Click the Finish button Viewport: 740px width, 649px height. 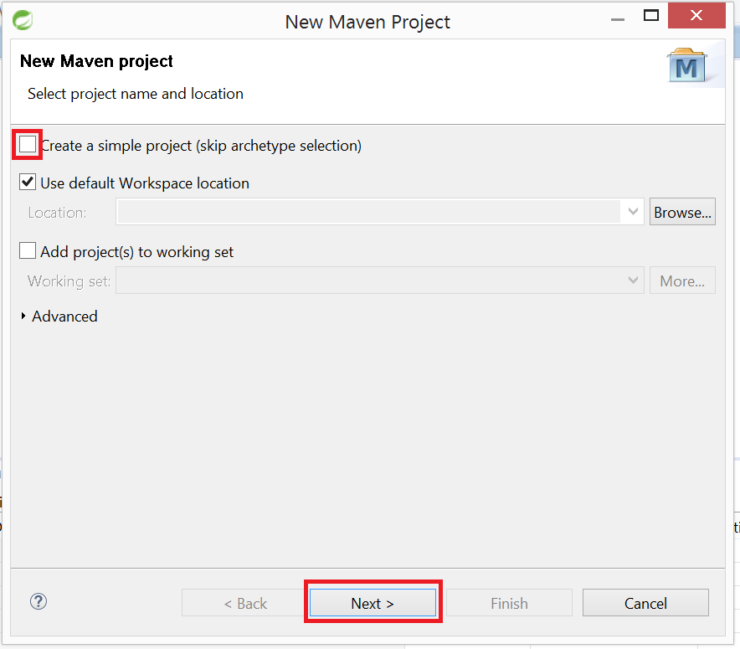[x=509, y=603]
